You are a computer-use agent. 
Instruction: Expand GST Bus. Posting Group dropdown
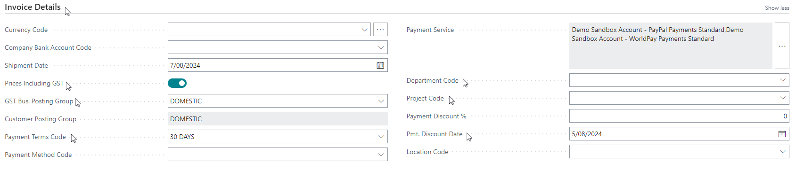click(x=381, y=101)
